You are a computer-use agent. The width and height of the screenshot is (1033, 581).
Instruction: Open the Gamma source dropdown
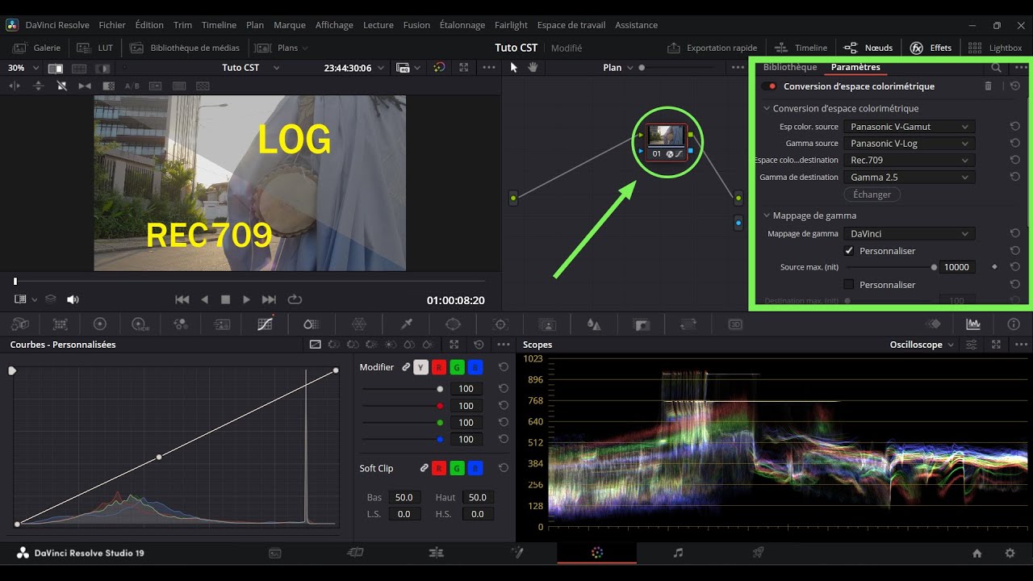pyautogui.click(x=909, y=144)
